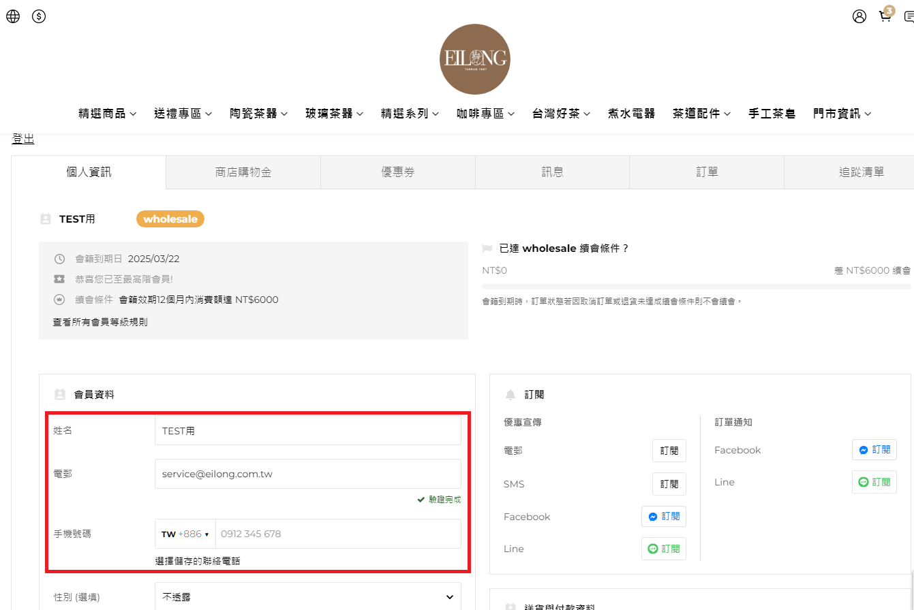The image size is (914, 610).
Task: Click the wholesale renewal progress bar
Action: point(695,287)
